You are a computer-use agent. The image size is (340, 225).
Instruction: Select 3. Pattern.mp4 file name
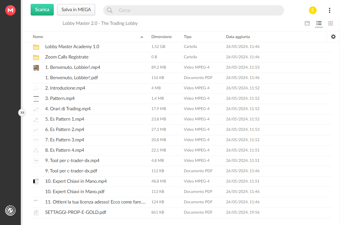(60, 98)
